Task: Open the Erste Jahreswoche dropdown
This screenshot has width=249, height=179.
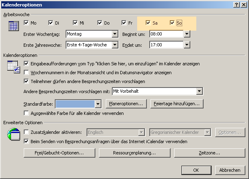Action: pos(115,45)
